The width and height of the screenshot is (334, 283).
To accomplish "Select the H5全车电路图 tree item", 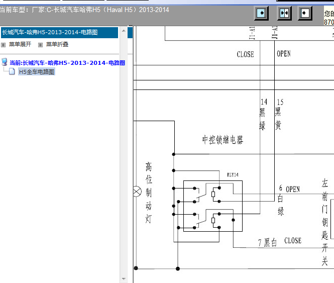I will [x=37, y=72].
